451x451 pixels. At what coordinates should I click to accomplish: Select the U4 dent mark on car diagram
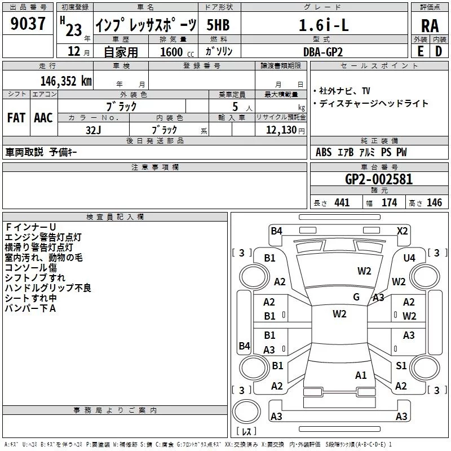(409, 258)
